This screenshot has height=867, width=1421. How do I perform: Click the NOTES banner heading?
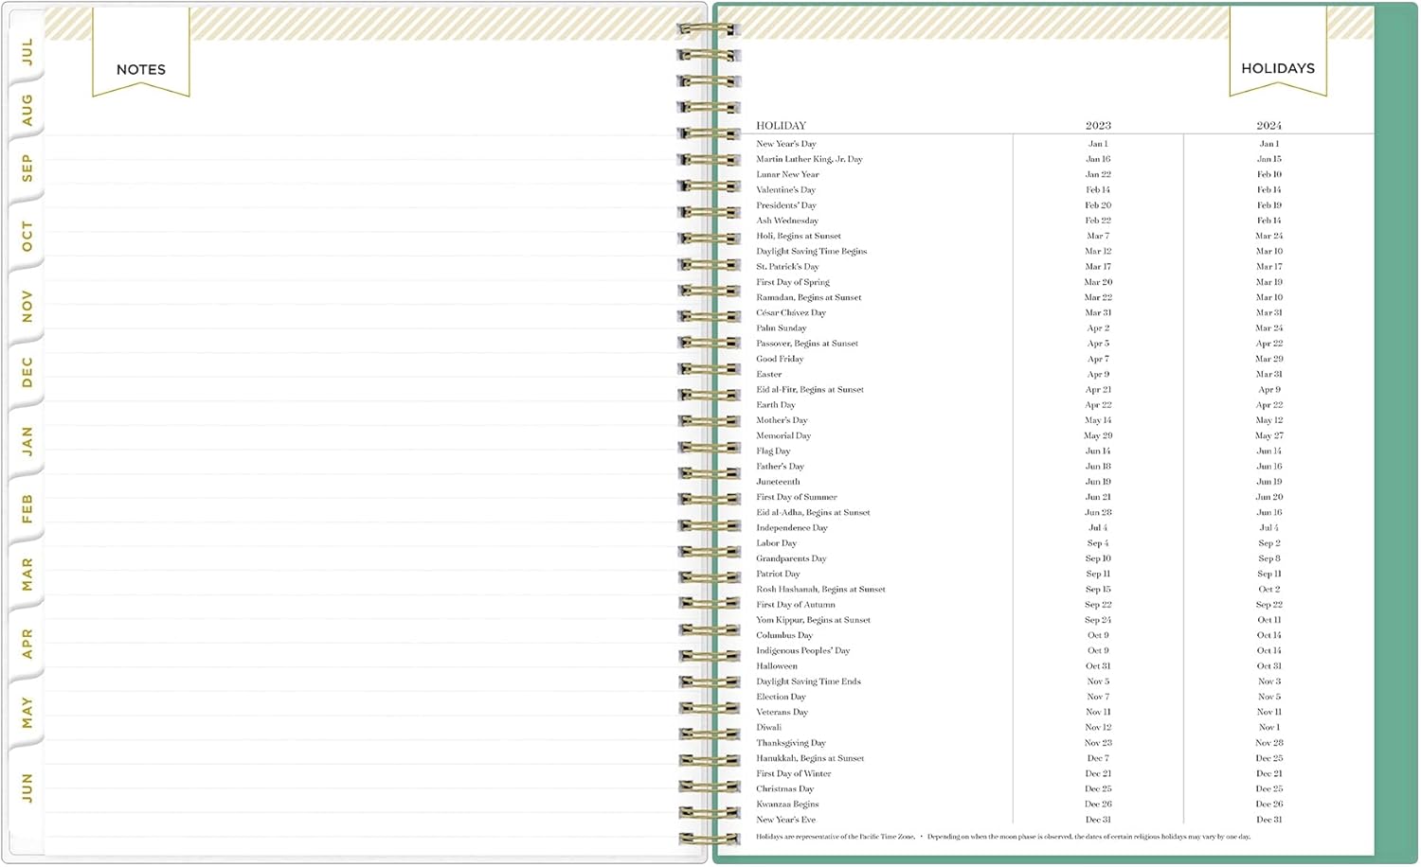point(141,69)
